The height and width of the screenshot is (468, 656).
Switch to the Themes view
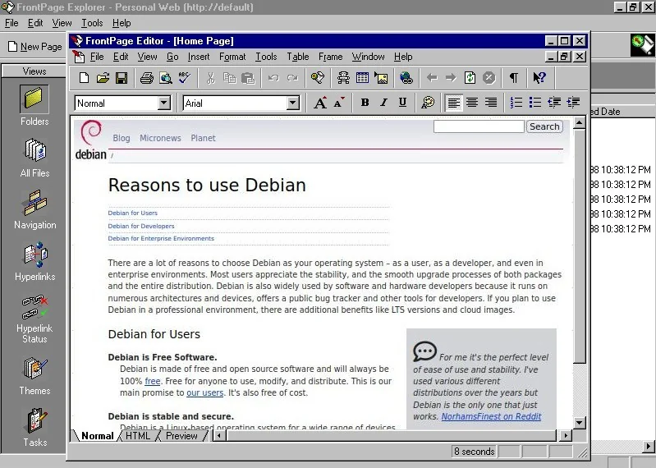click(x=34, y=375)
